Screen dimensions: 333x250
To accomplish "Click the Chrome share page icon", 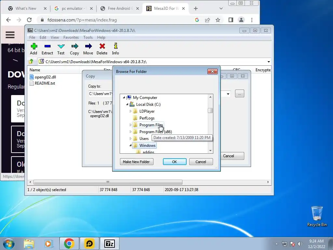I will click(207, 20).
